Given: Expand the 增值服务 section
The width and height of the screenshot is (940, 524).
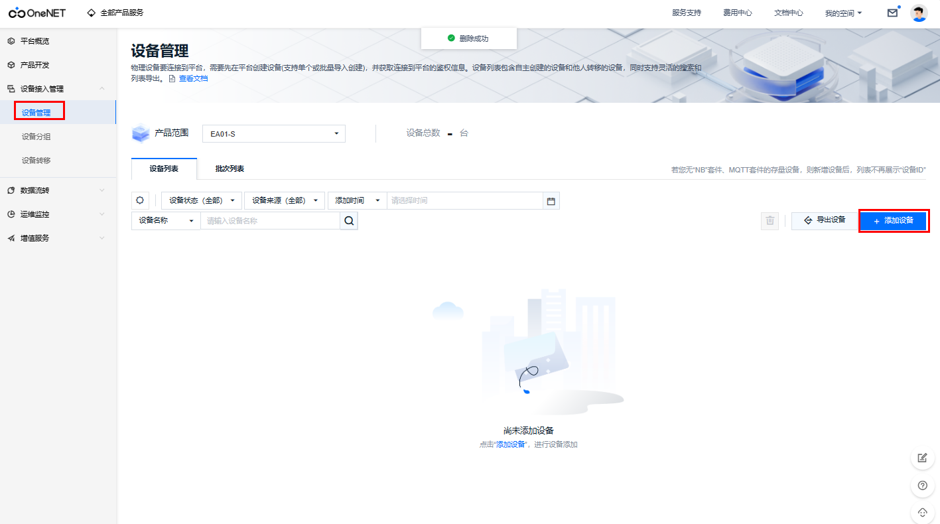Looking at the screenshot, I should pyautogui.click(x=58, y=238).
